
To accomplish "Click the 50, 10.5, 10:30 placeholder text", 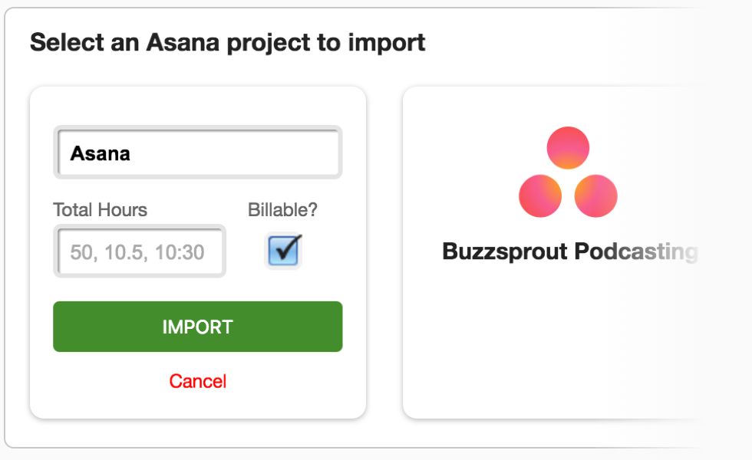I will [x=137, y=252].
